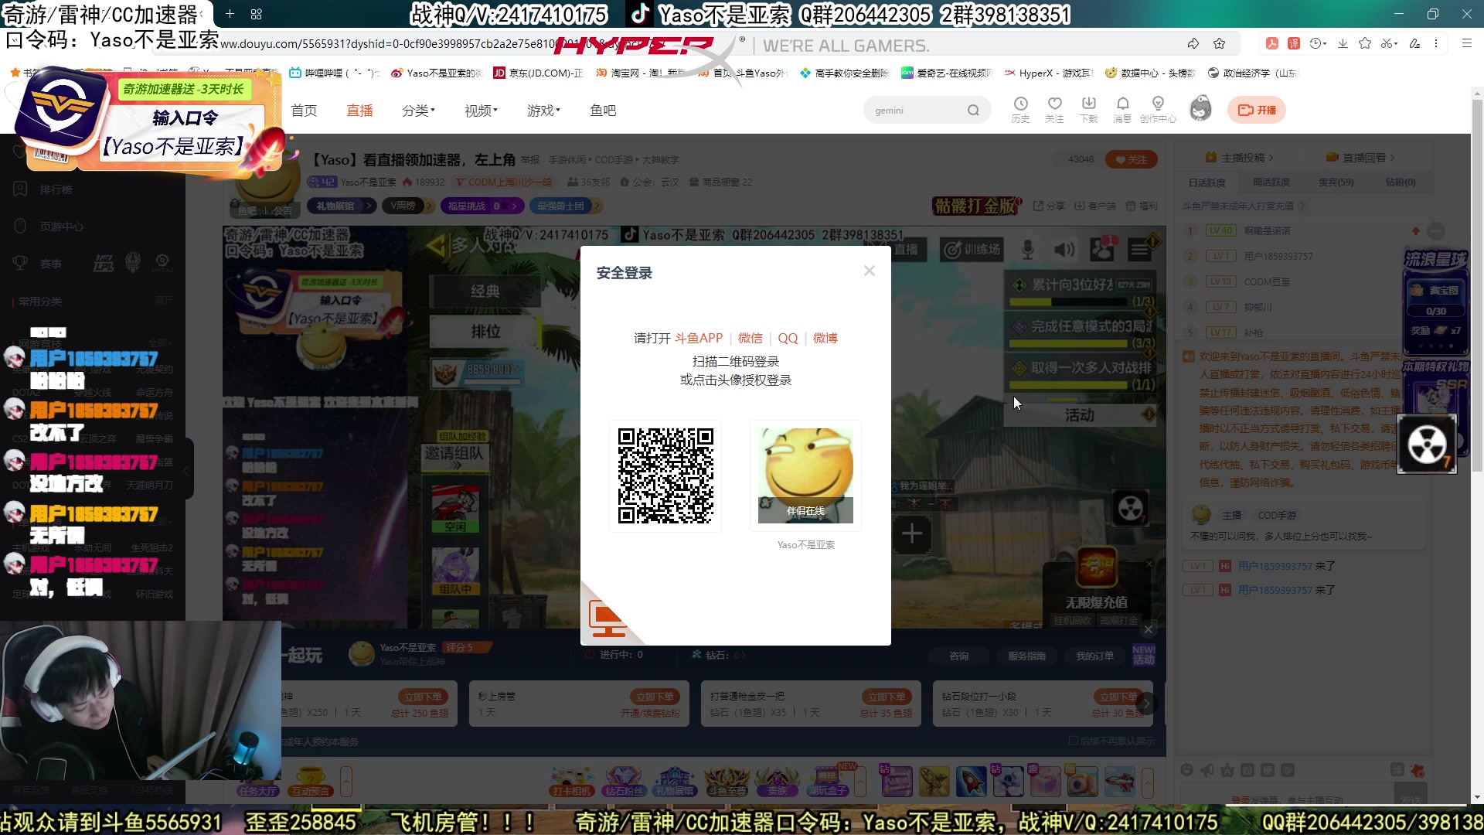
Task: Open browser history clock dropdown
Action: point(1318,43)
